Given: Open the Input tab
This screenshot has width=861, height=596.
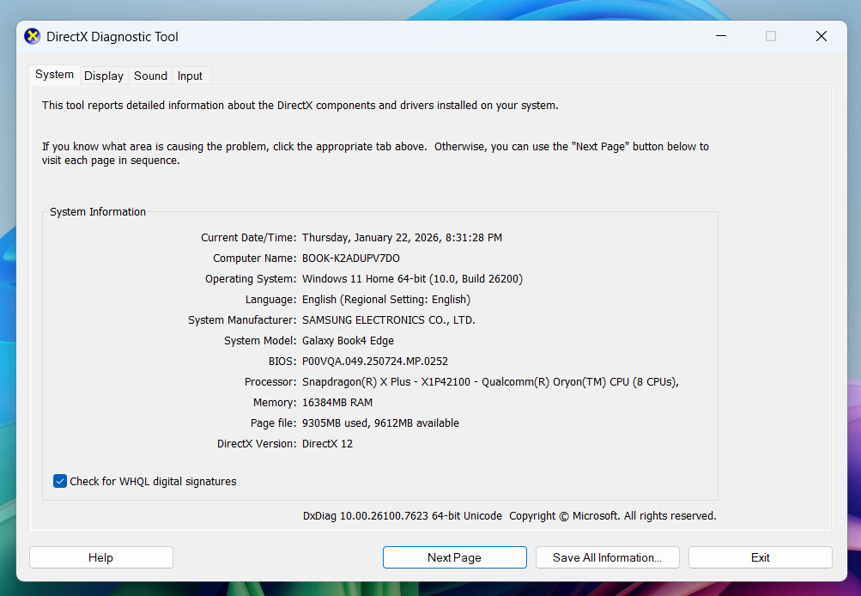Looking at the screenshot, I should point(190,76).
